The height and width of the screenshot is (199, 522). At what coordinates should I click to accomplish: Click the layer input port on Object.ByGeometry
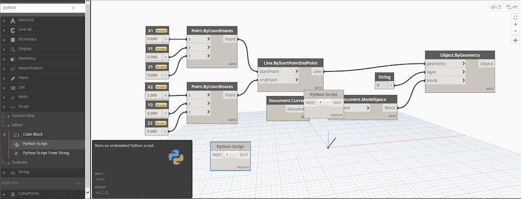(446, 72)
